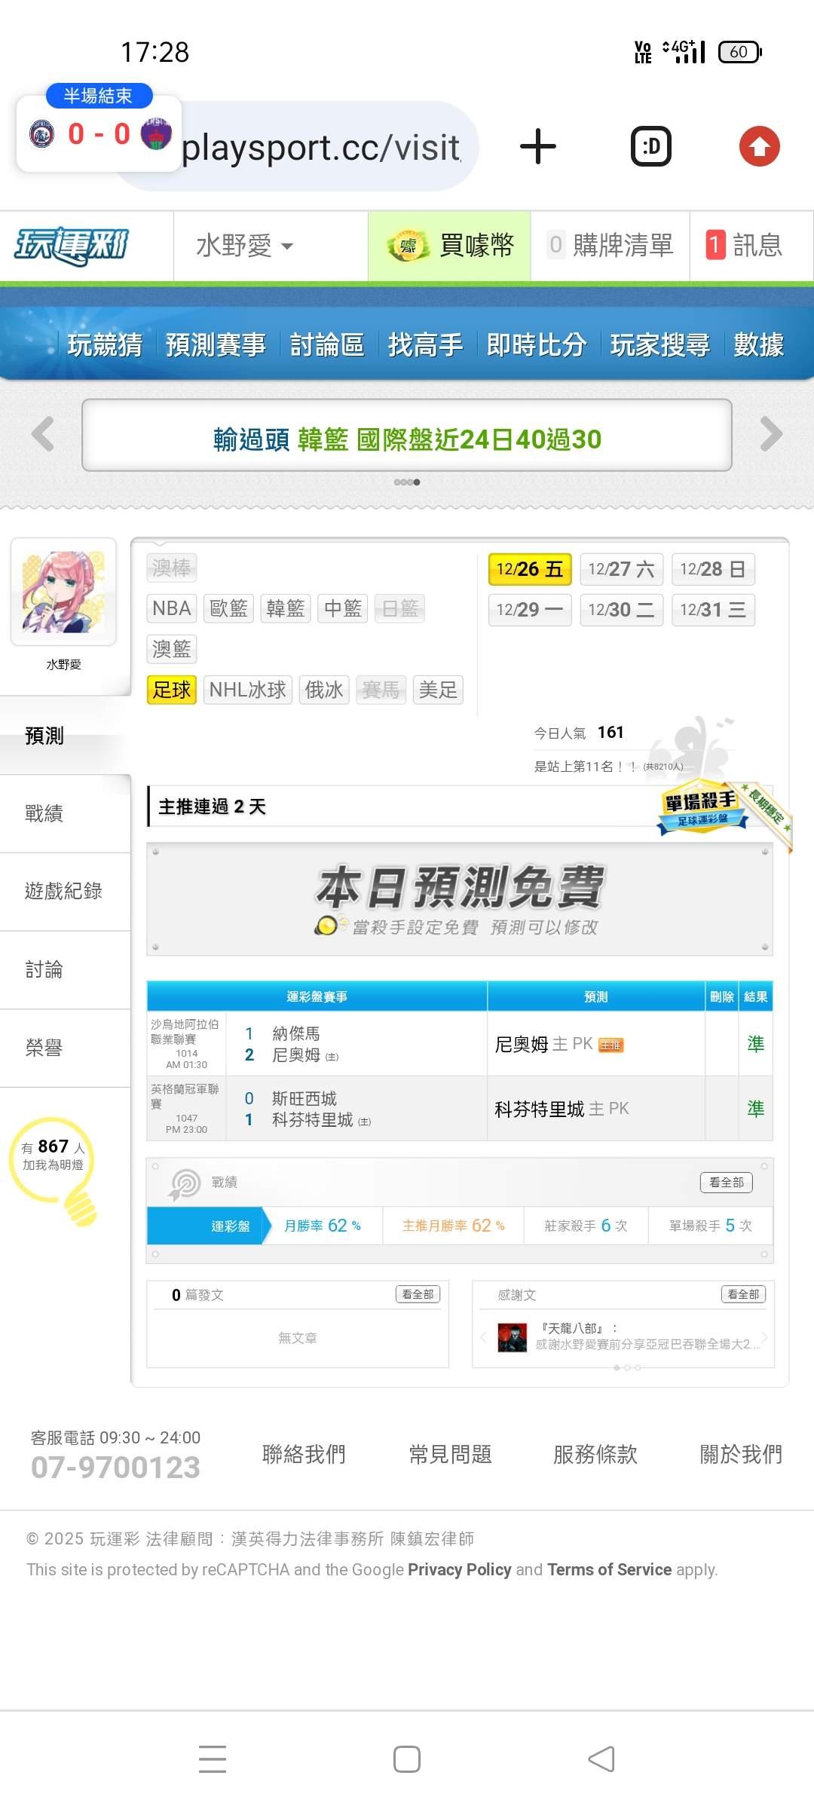Show the previous announcement with left chevron
The width and height of the screenshot is (814, 1809).
[43, 433]
